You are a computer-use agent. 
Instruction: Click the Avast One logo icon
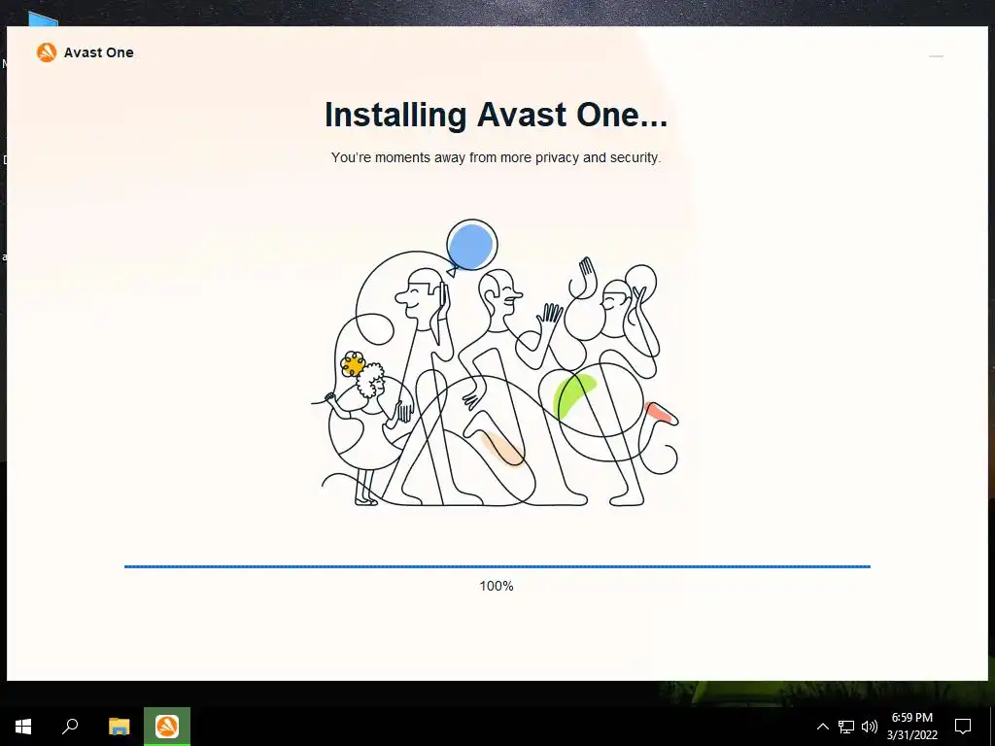[47, 52]
